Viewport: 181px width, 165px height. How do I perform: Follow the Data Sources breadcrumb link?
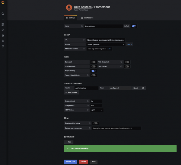[84, 6]
